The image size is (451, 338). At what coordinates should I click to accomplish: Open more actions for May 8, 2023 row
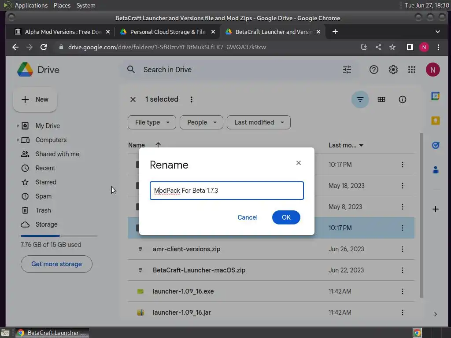[402, 207]
